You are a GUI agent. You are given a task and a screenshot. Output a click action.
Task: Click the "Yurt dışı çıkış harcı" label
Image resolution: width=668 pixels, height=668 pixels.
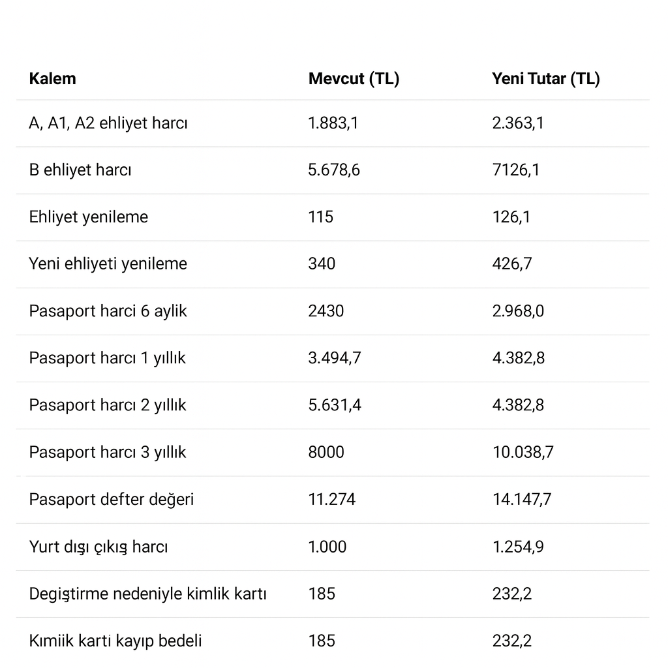point(99,547)
